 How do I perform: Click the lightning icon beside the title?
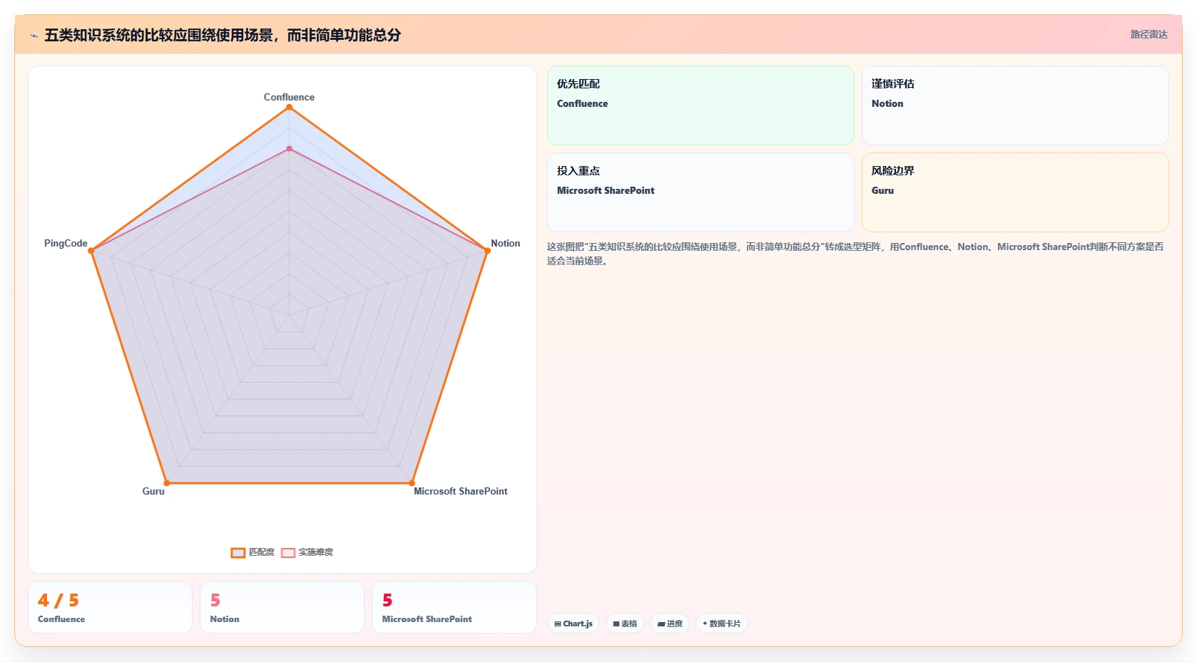point(34,36)
